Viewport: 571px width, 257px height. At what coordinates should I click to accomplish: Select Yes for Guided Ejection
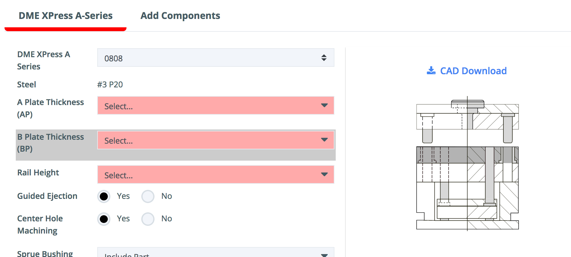point(104,196)
